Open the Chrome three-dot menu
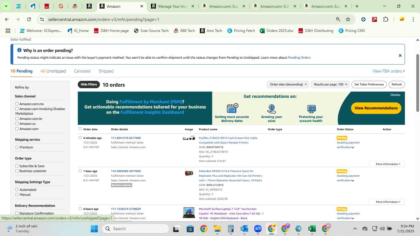 pos(413,19)
